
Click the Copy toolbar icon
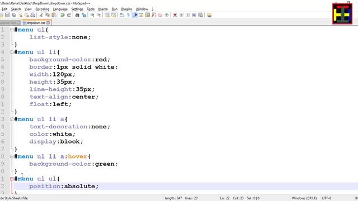coord(48,15)
